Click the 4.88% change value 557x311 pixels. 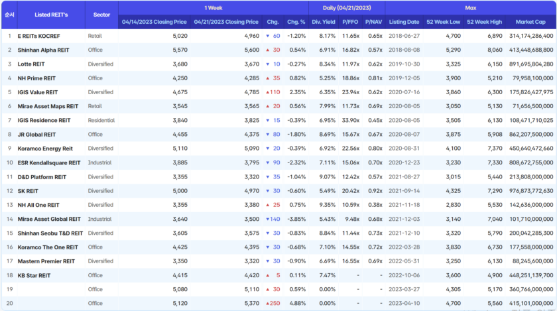point(298,303)
